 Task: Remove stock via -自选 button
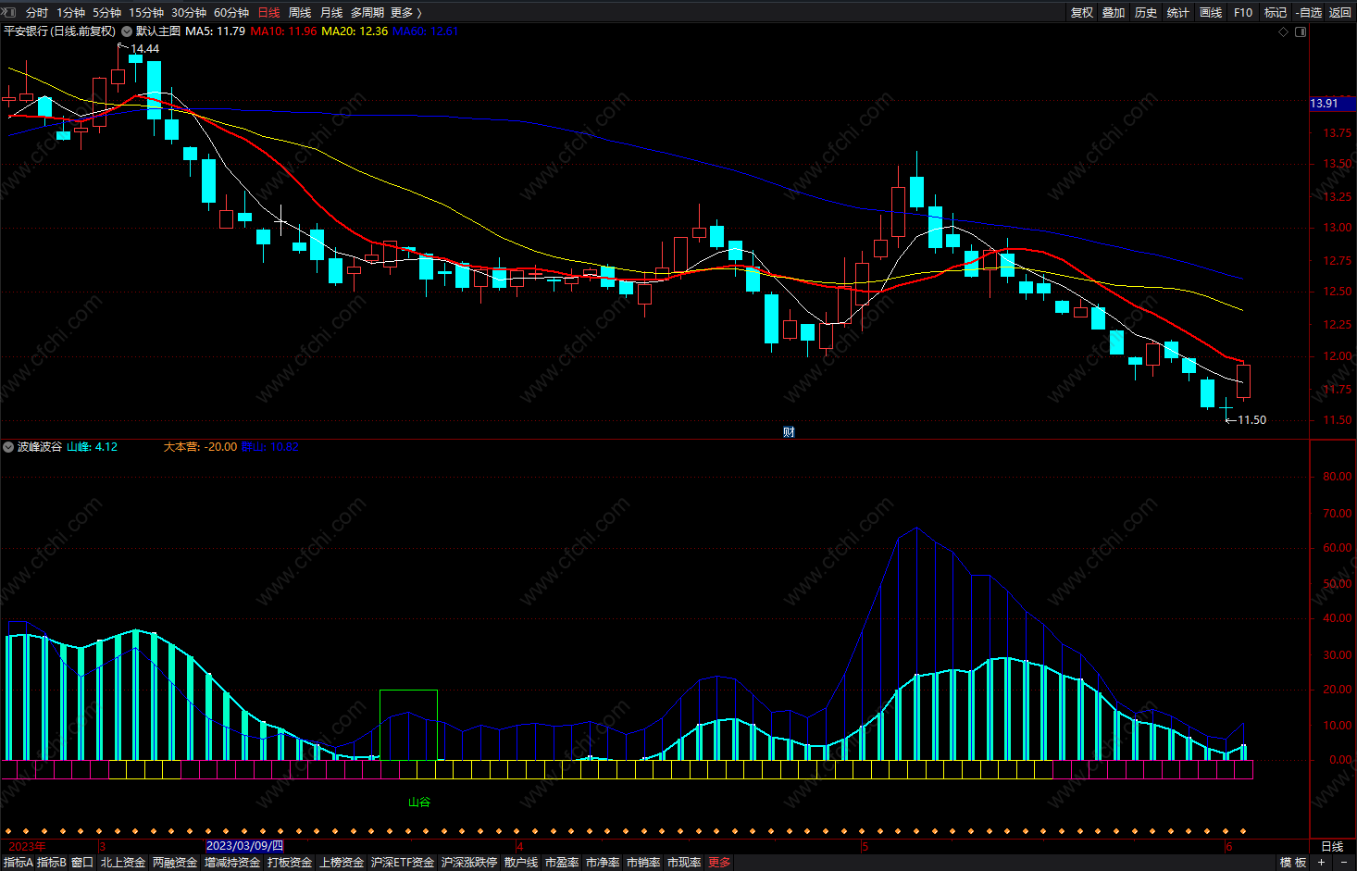click(x=1309, y=12)
